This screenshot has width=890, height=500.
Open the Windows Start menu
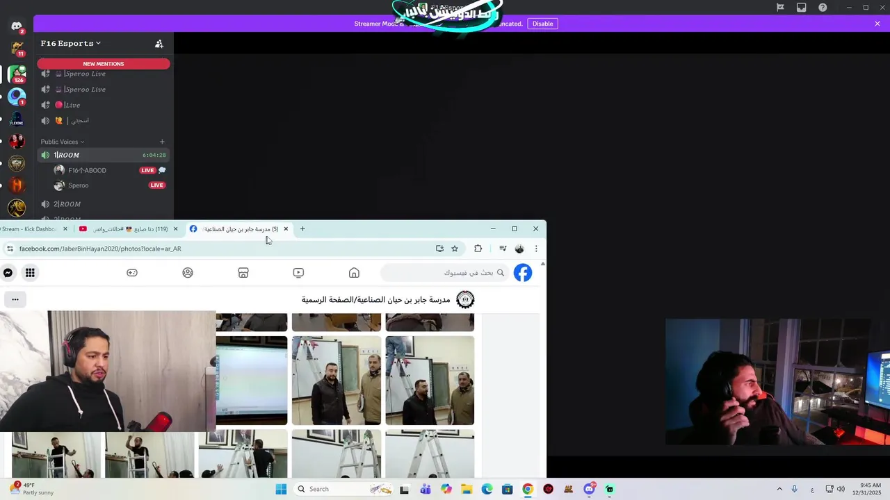(x=281, y=489)
